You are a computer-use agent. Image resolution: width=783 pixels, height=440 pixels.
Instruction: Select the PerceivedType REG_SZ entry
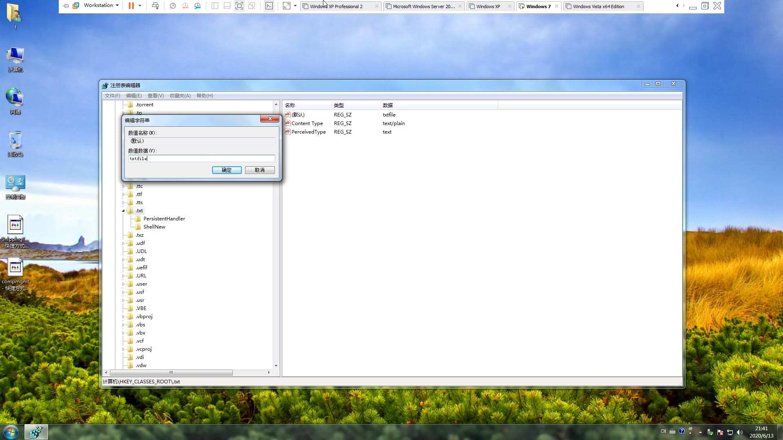click(x=309, y=132)
